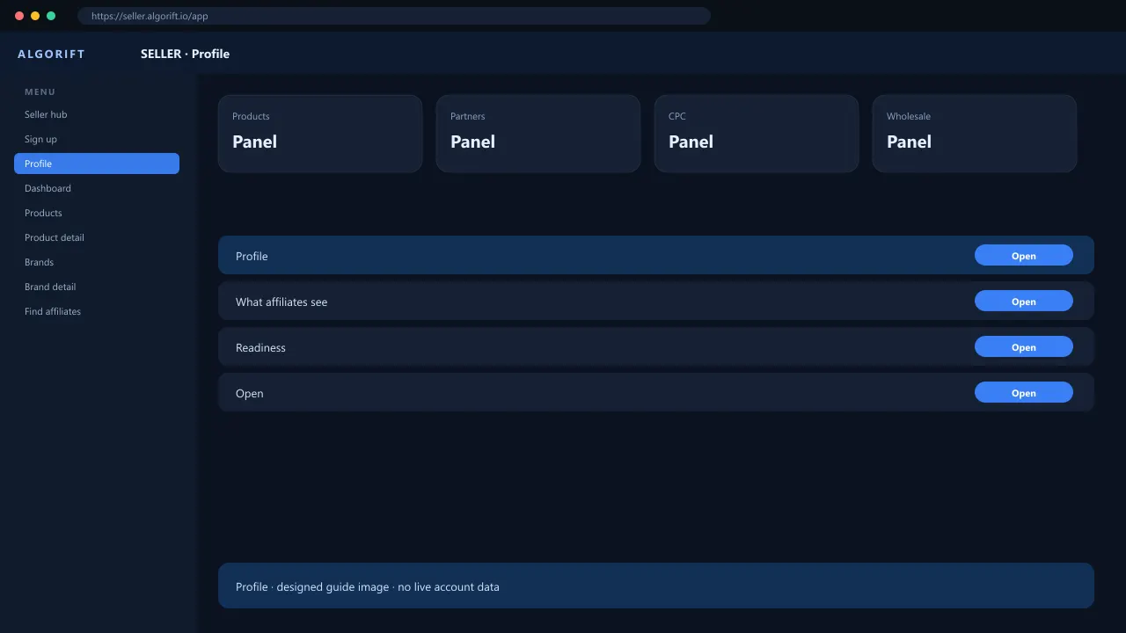Click the ALGORIFT logo
This screenshot has height=633, width=1126.
click(51, 54)
